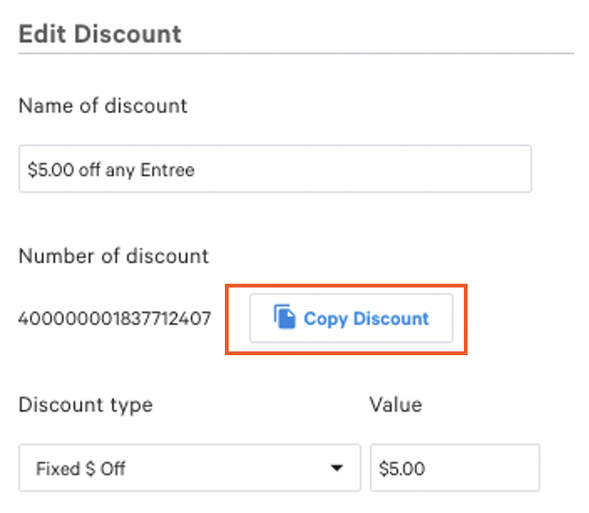Image resolution: width=589 pixels, height=513 pixels.
Task: Open the Fixed $ Off combo box
Action: click(189, 468)
